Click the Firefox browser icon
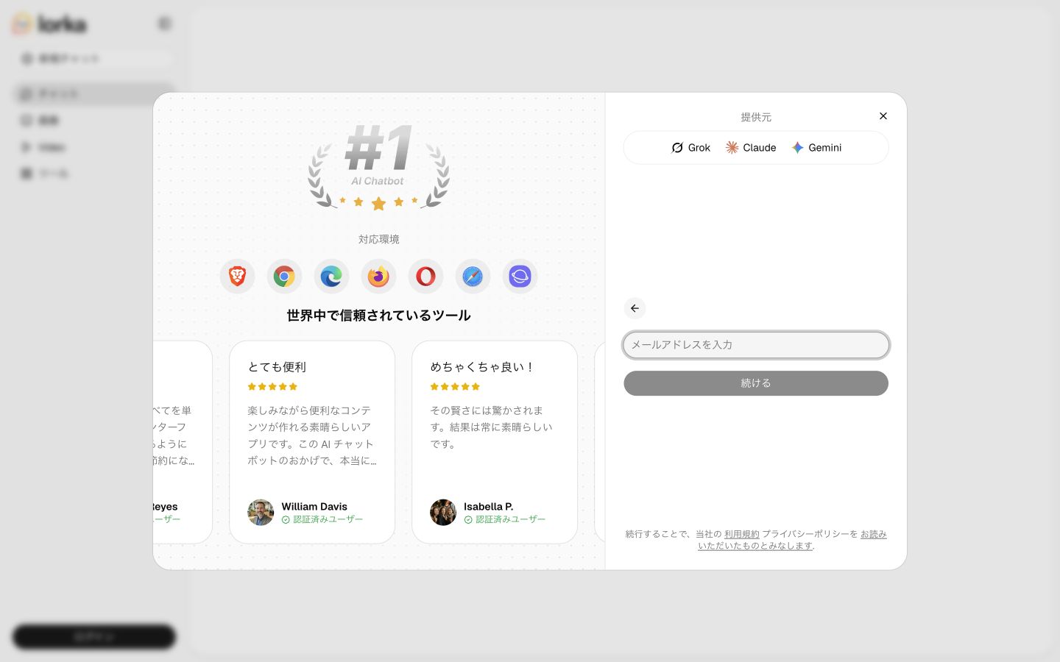The image size is (1060, 662). tap(378, 277)
